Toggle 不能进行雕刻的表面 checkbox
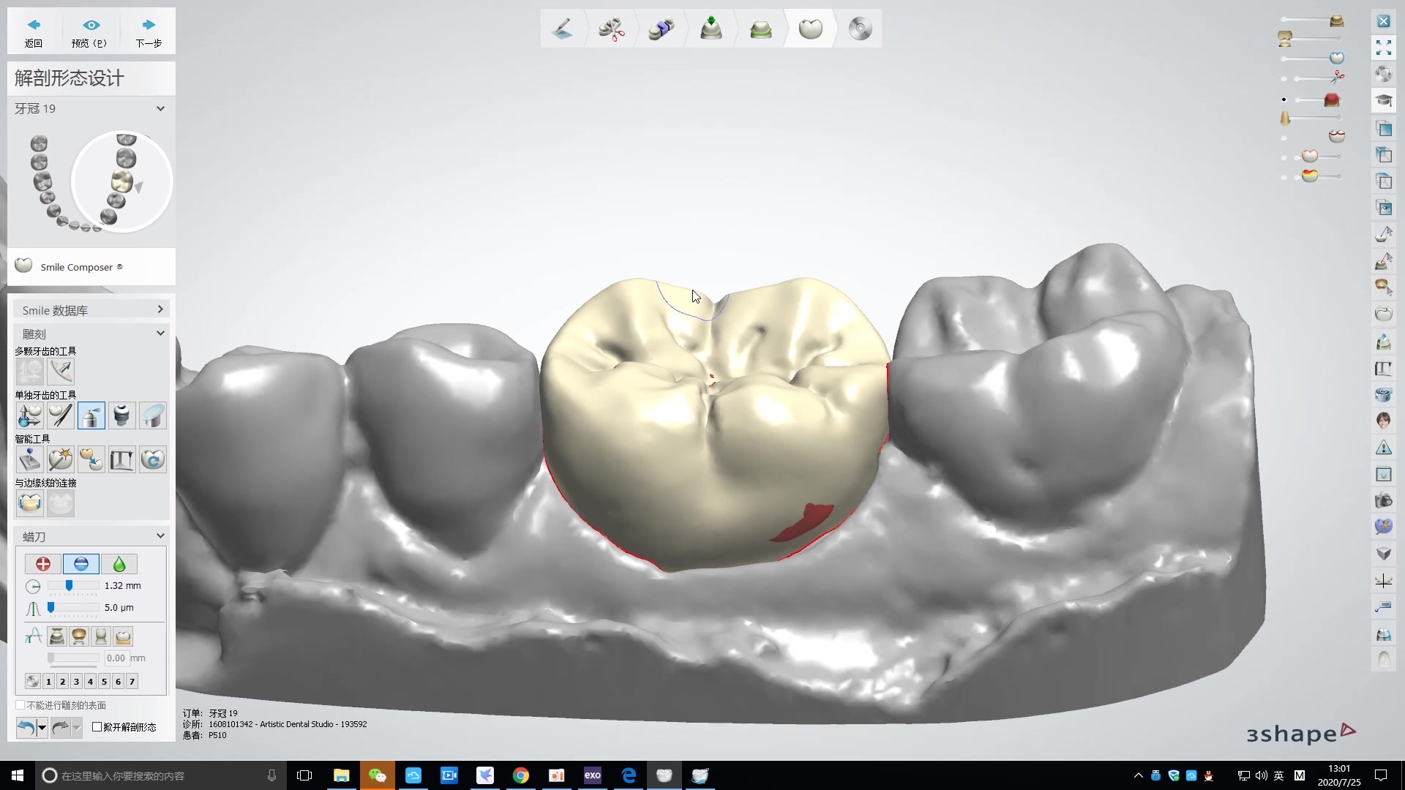The width and height of the screenshot is (1405, 790). [x=20, y=705]
